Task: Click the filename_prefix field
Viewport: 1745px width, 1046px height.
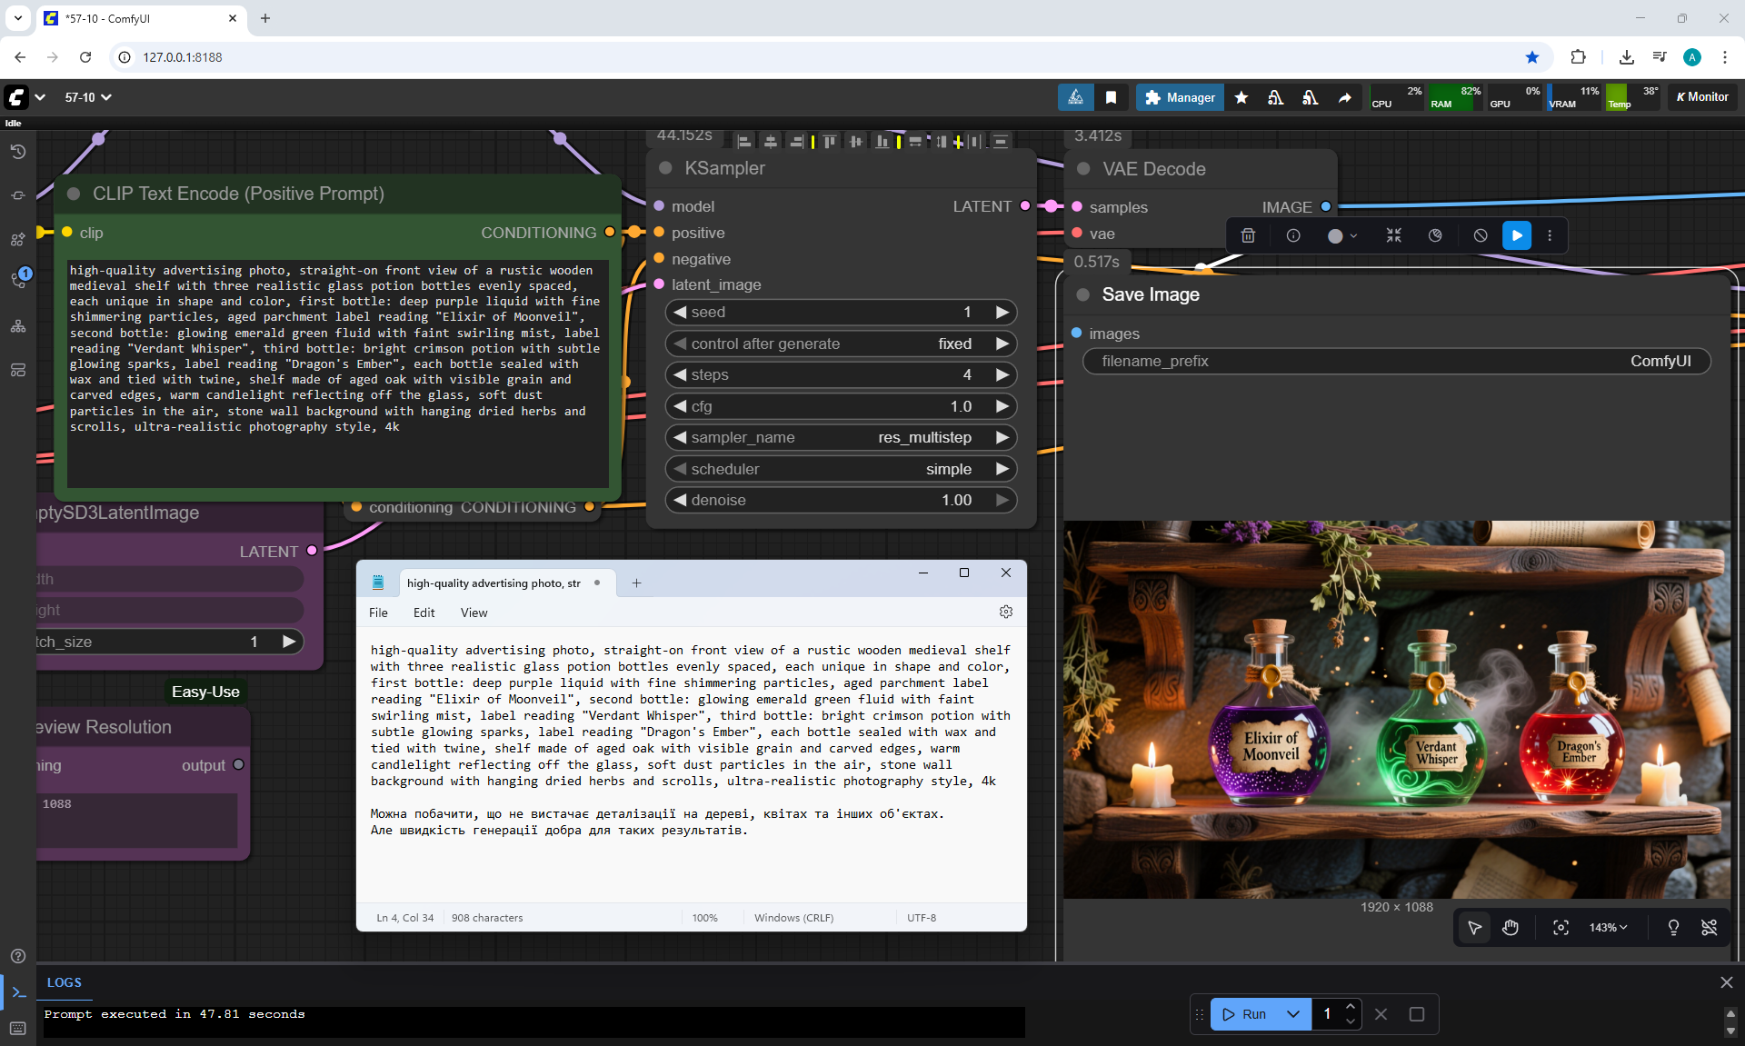Action: (1396, 362)
